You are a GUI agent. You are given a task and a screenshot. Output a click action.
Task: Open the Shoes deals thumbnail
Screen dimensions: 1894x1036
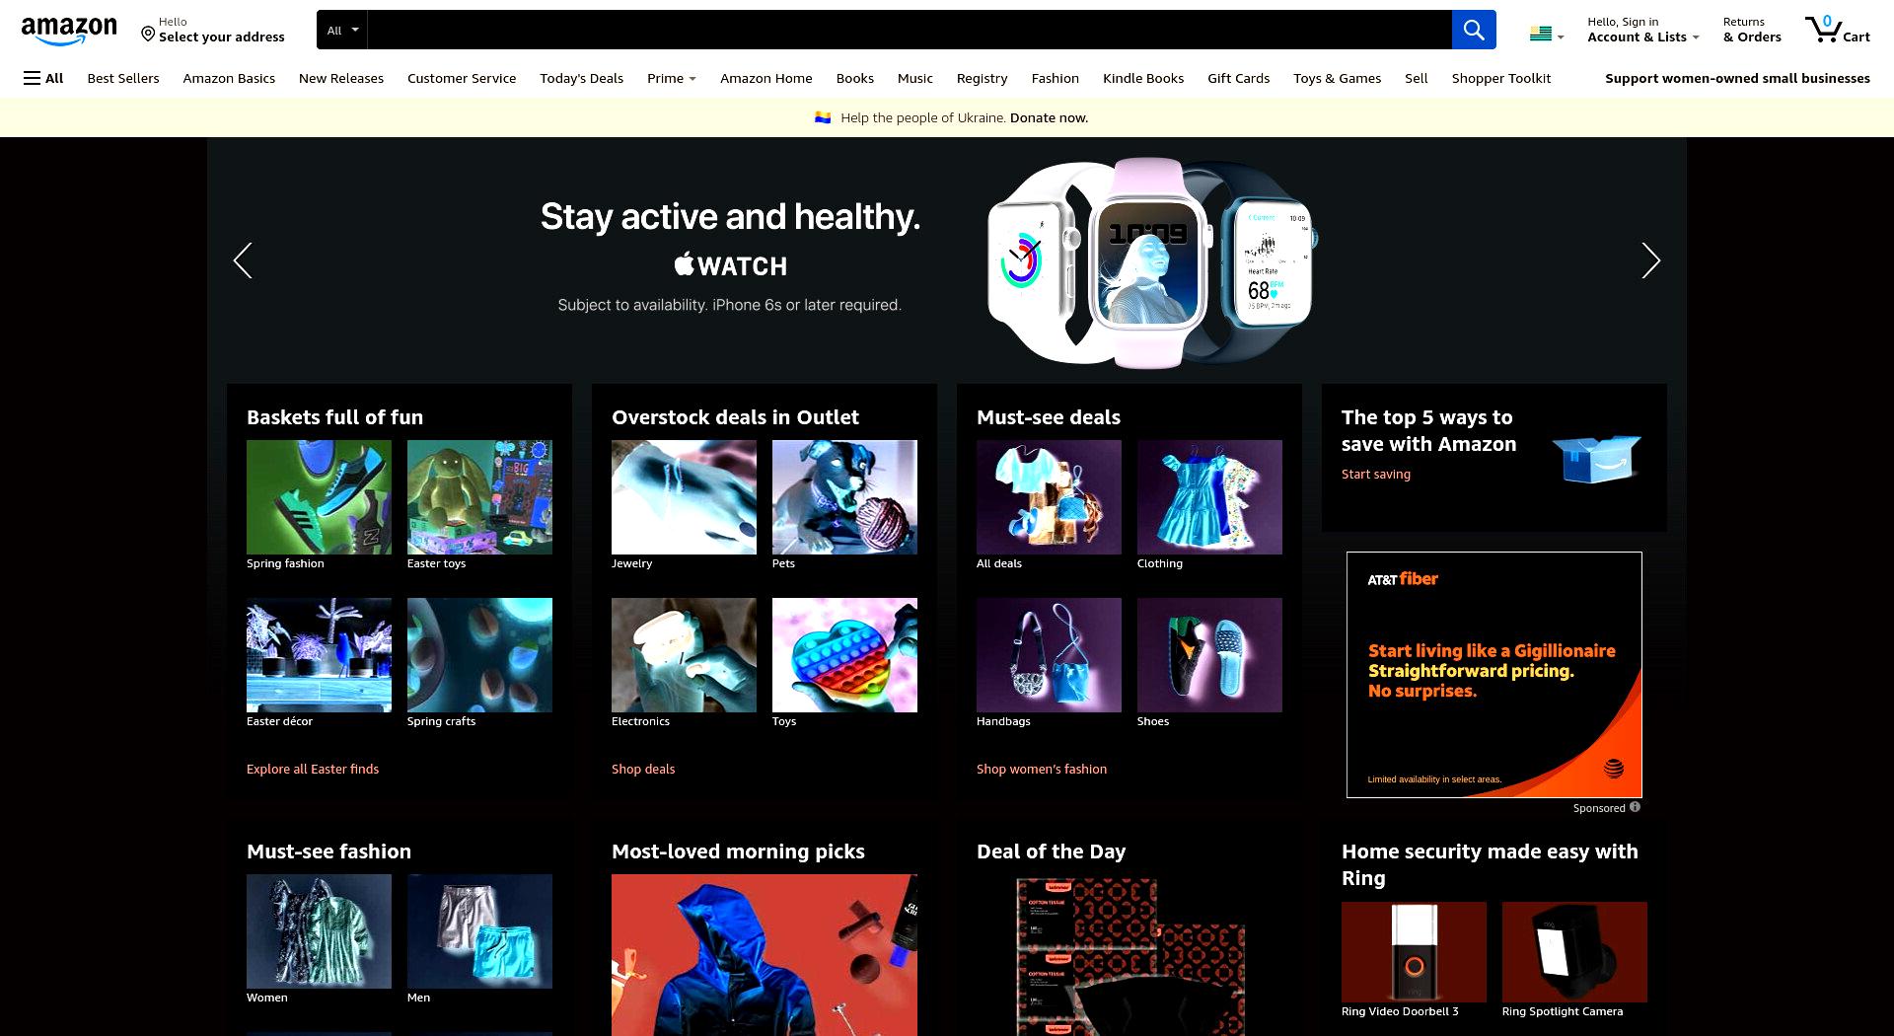coord(1209,655)
